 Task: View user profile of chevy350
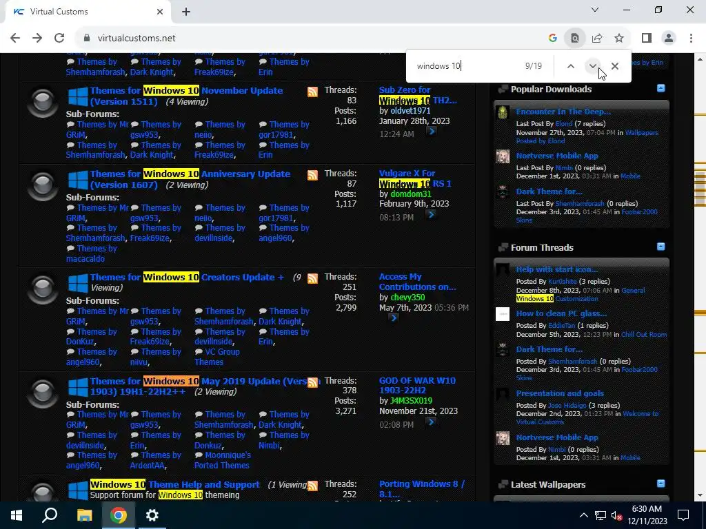tap(407, 298)
